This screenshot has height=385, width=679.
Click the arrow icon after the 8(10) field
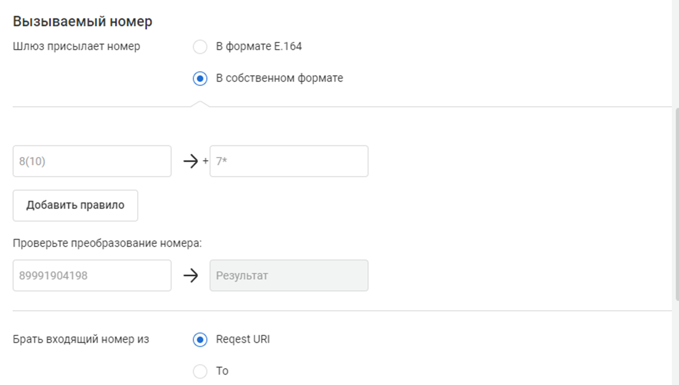click(191, 161)
